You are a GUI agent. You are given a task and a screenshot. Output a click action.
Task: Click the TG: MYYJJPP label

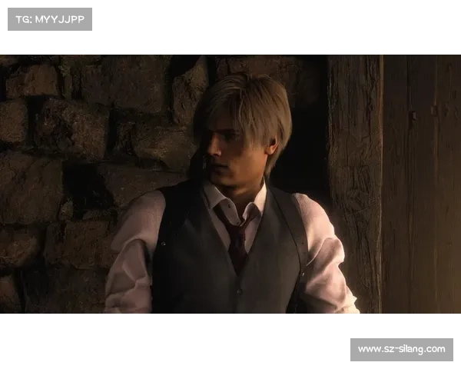50,19
